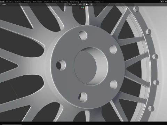
Task: Open the transform pivot point dropdown
Action: (x=80, y=5)
